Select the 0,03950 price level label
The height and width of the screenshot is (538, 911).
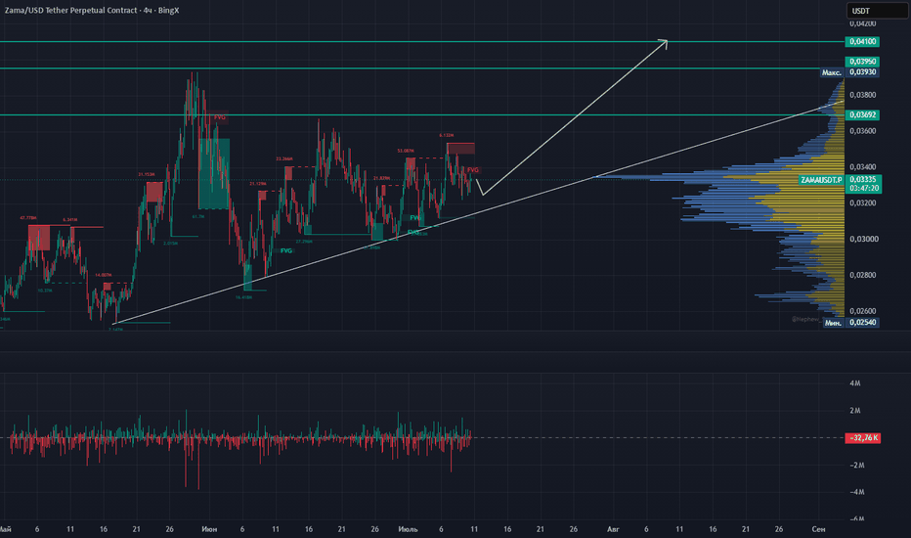(x=862, y=61)
